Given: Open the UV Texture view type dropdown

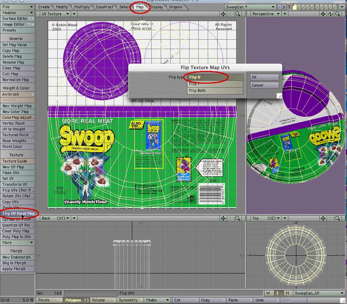Looking at the screenshot, I should (x=55, y=14).
